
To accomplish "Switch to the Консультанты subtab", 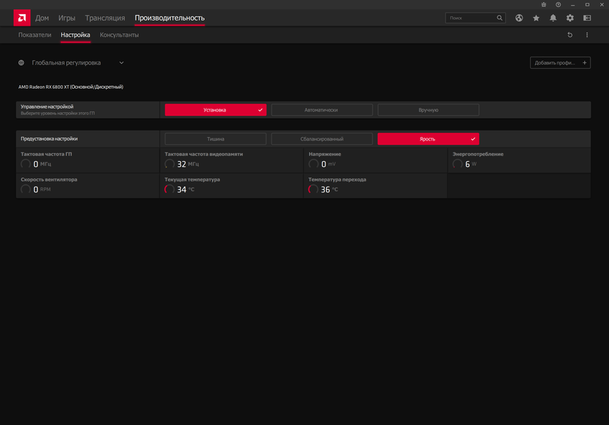I will coord(119,35).
